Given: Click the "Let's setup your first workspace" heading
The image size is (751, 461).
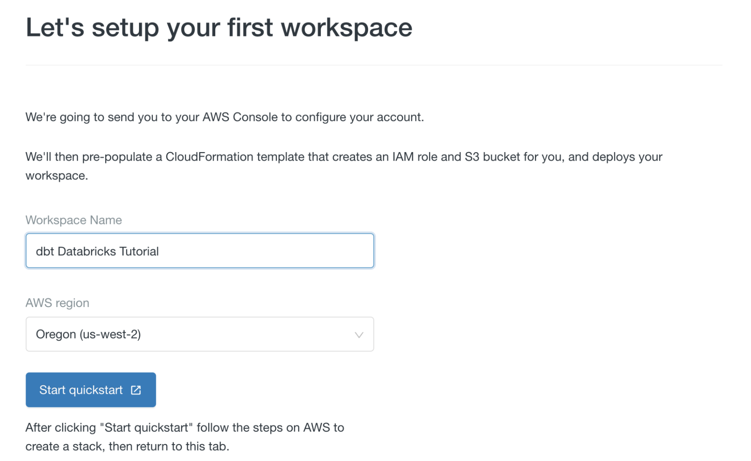Looking at the screenshot, I should click(219, 27).
